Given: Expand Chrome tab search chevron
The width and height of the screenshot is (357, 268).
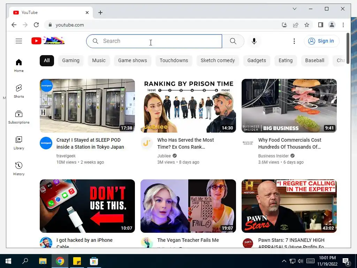Looking at the screenshot, I should [x=294, y=9].
